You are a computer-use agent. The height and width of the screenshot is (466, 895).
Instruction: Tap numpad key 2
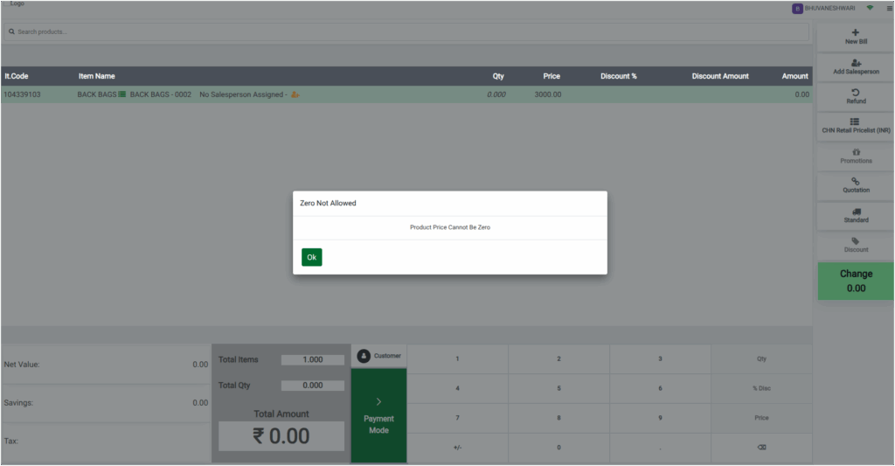tap(559, 359)
